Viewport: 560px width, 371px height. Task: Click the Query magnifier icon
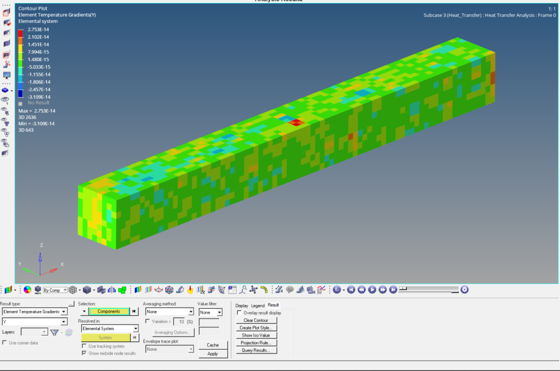tap(243, 289)
